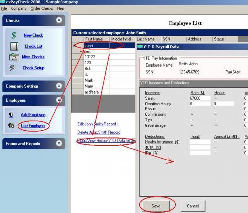Expand the Company Settings panel
Image resolution: width=248 pixels, height=213 pixels.
[59, 86]
